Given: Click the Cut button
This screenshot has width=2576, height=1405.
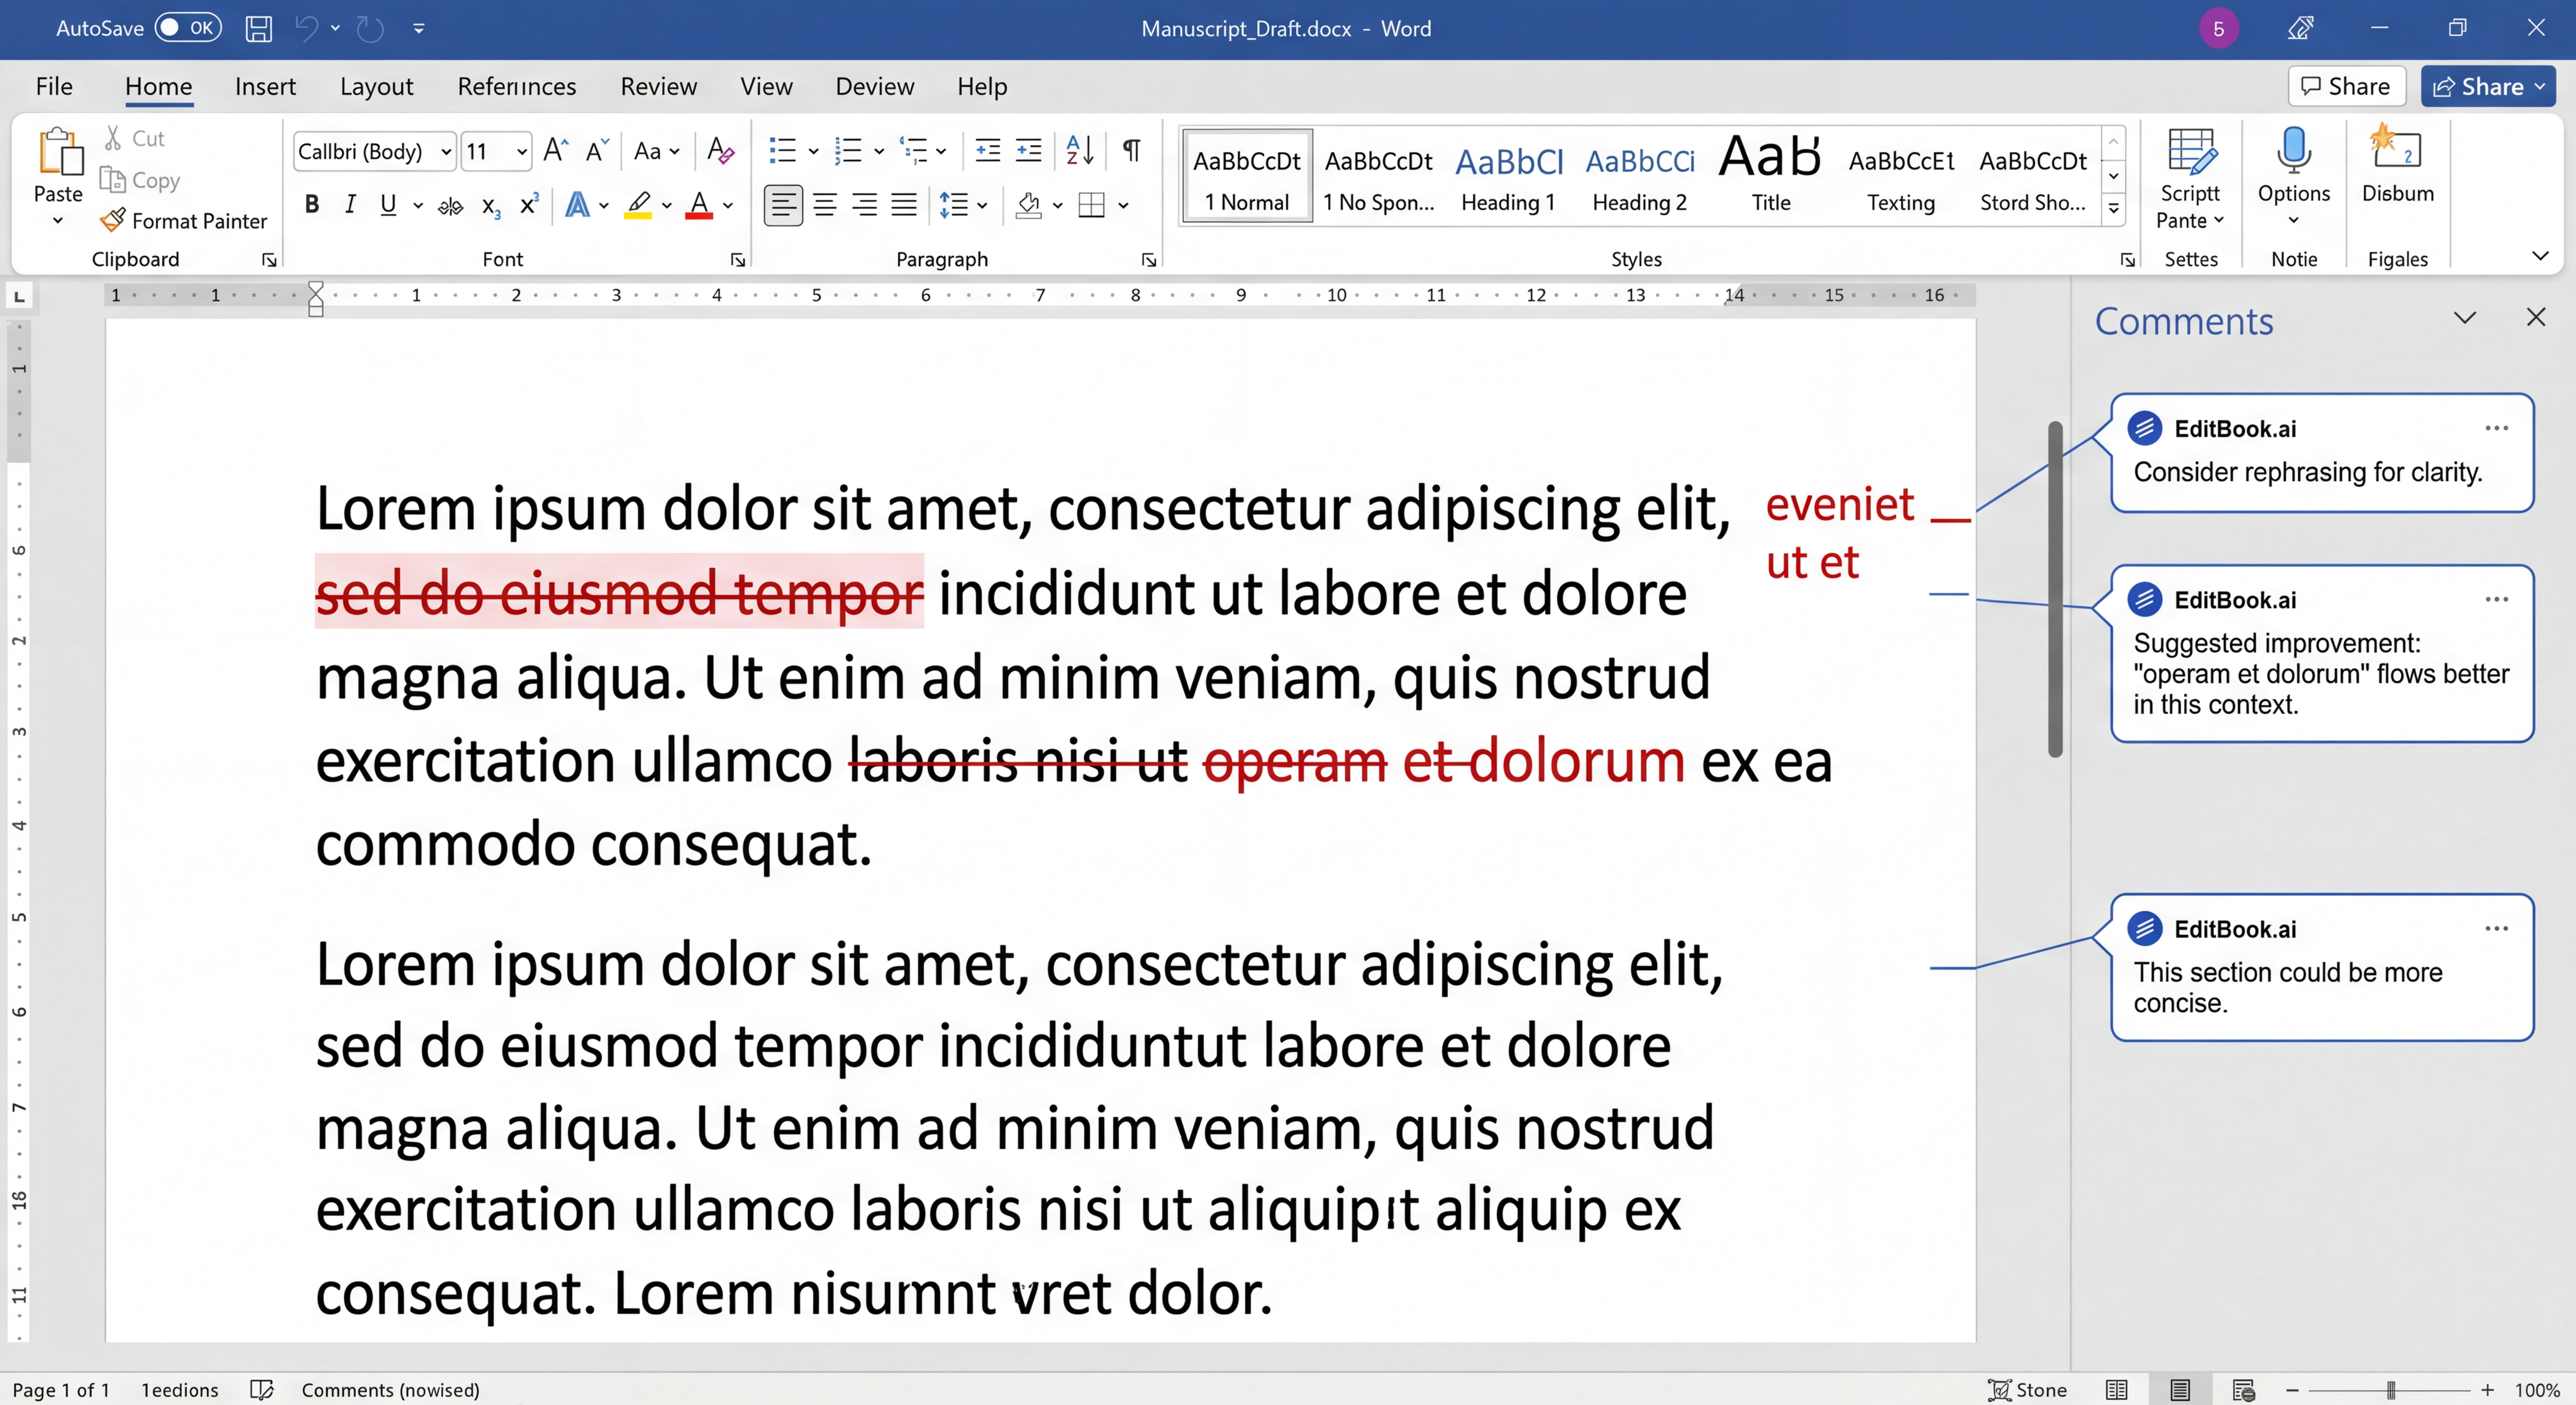Looking at the screenshot, I should coord(135,138).
